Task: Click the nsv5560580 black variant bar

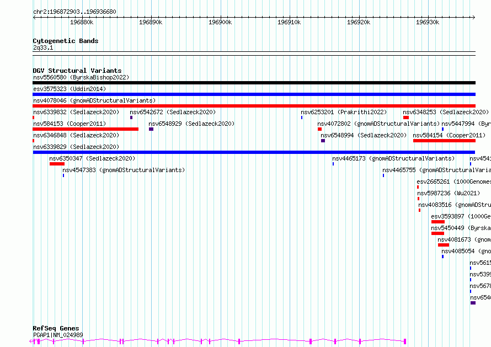Action: pos(254,83)
